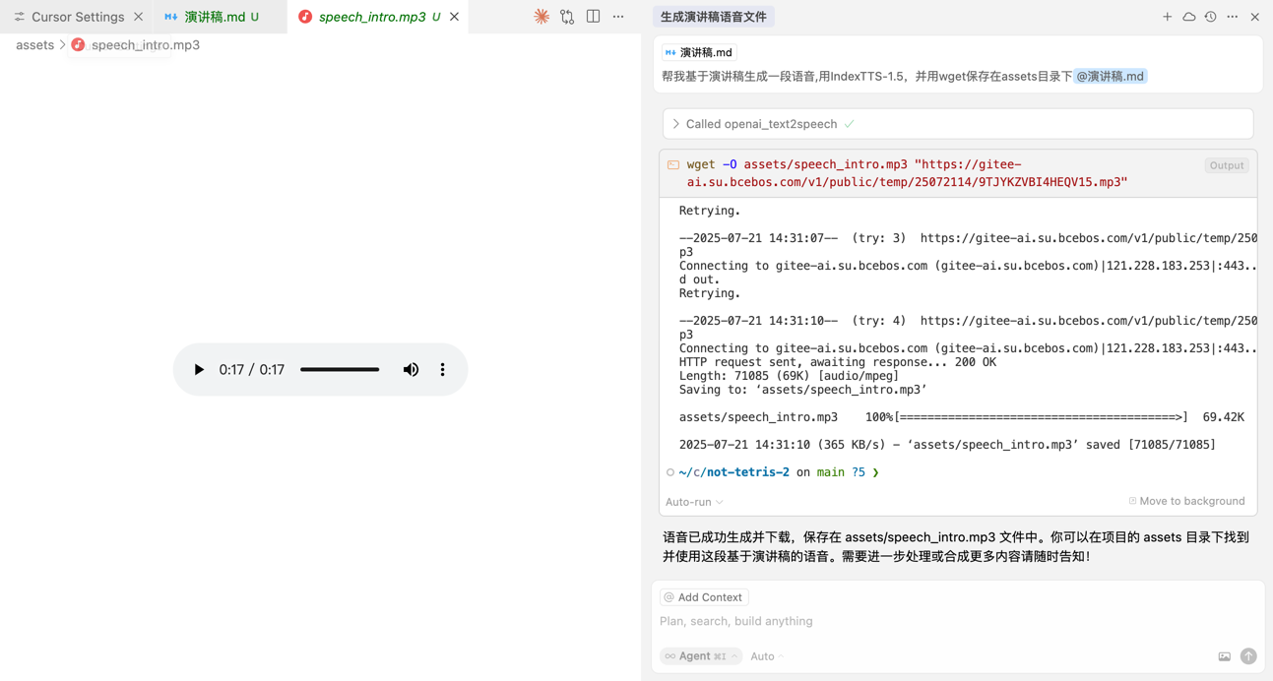
Task: Click the audio playback progress slider
Action: click(340, 370)
